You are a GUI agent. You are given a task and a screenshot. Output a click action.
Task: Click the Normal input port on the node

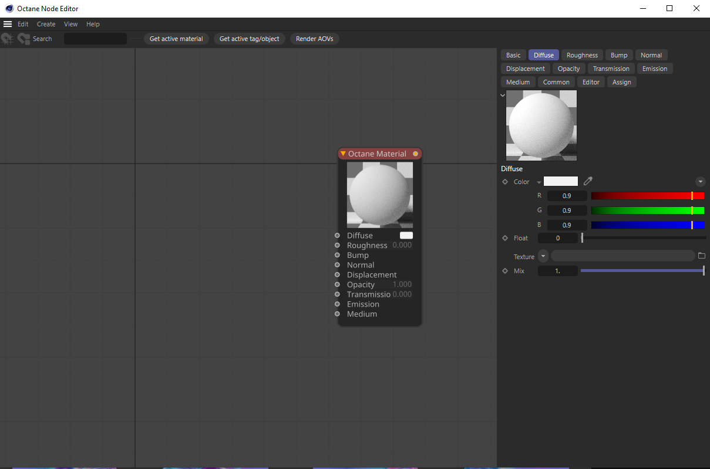click(x=337, y=265)
